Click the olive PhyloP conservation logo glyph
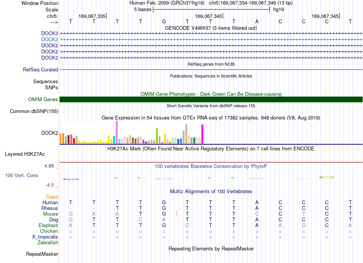Image resolution: width=363 pixels, height=263 pixels. click(x=327, y=177)
